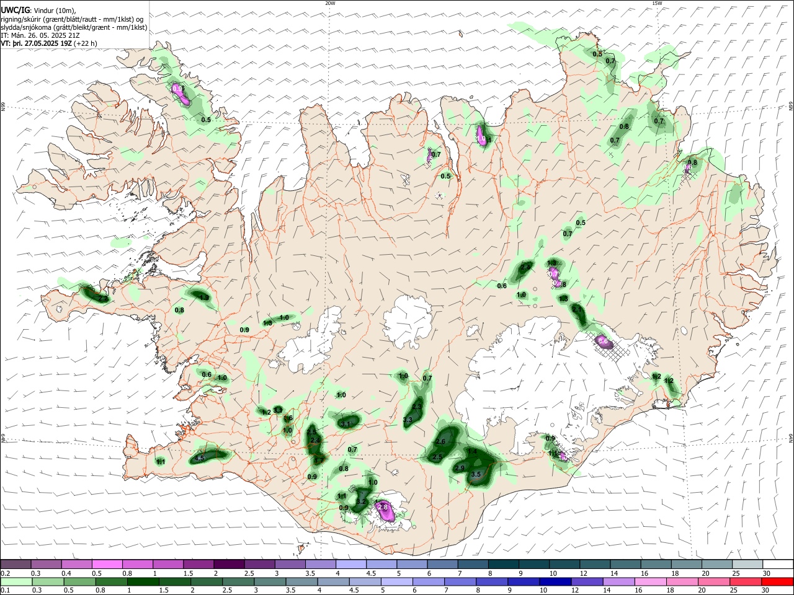Click the 'Vindur (10m)' label
Viewport: 794px width, 595px height.
point(53,10)
